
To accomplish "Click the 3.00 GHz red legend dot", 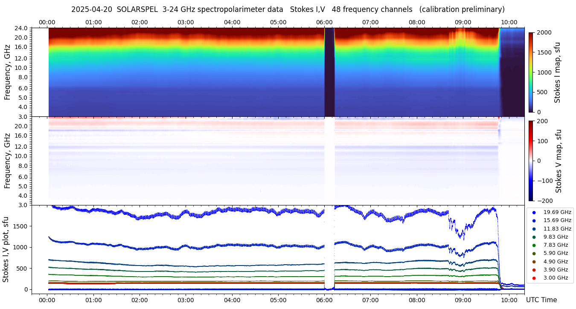I will tap(534, 278).
